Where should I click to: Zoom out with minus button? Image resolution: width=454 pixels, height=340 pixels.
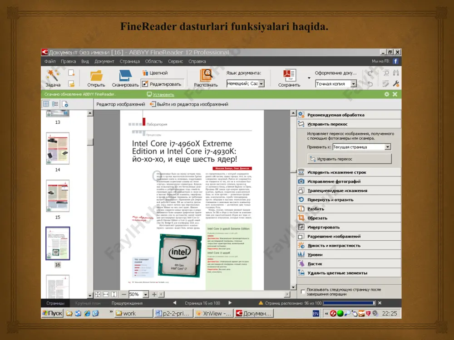pos(124,294)
